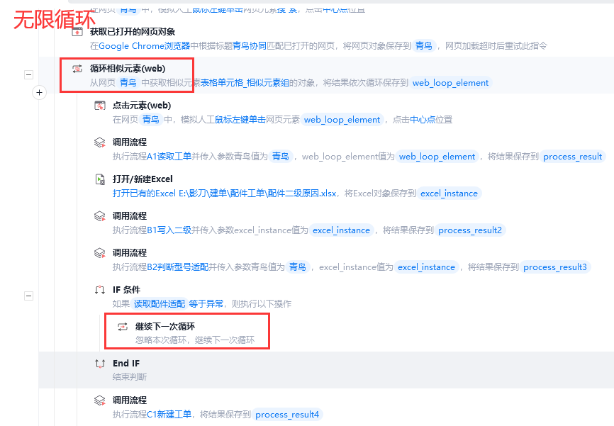Screen dimensions: 614x426
Task: Click the IF 条件 branch icon
Action: pyautogui.click(x=100, y=290)
